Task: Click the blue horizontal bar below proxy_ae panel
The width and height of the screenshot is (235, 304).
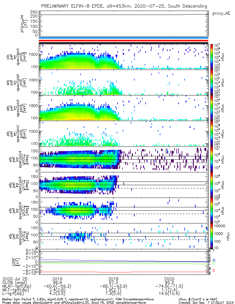Action: point(123,38)
